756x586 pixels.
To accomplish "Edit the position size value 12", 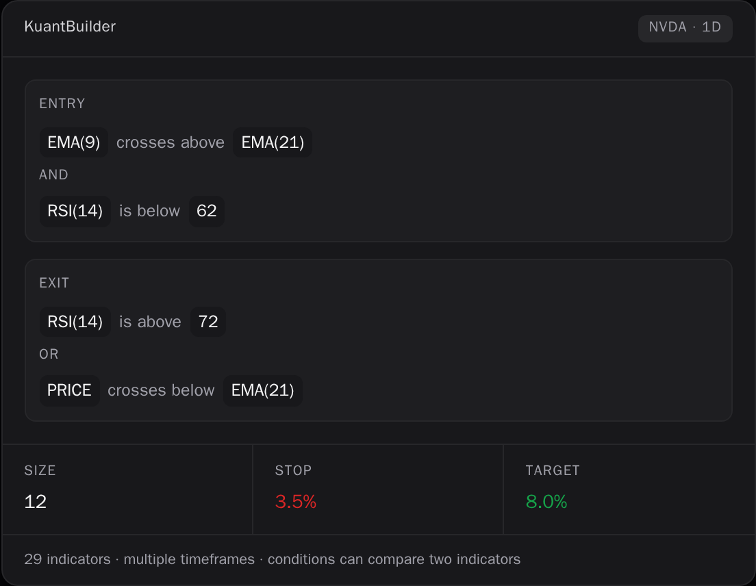I will pos(35,502).
